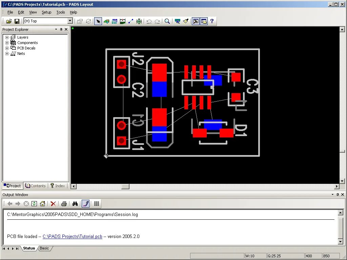Click the grid table icon in Output Window
Image resolution: width=347 pixels, height=260 pixels.
pyautogui.click(x=97, y=203)
